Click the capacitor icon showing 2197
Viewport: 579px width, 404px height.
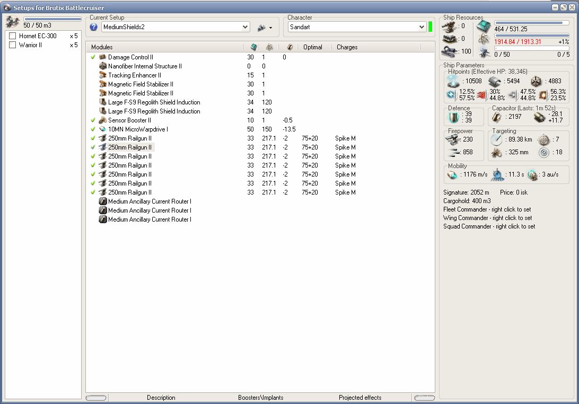click(x=496, y=117)
